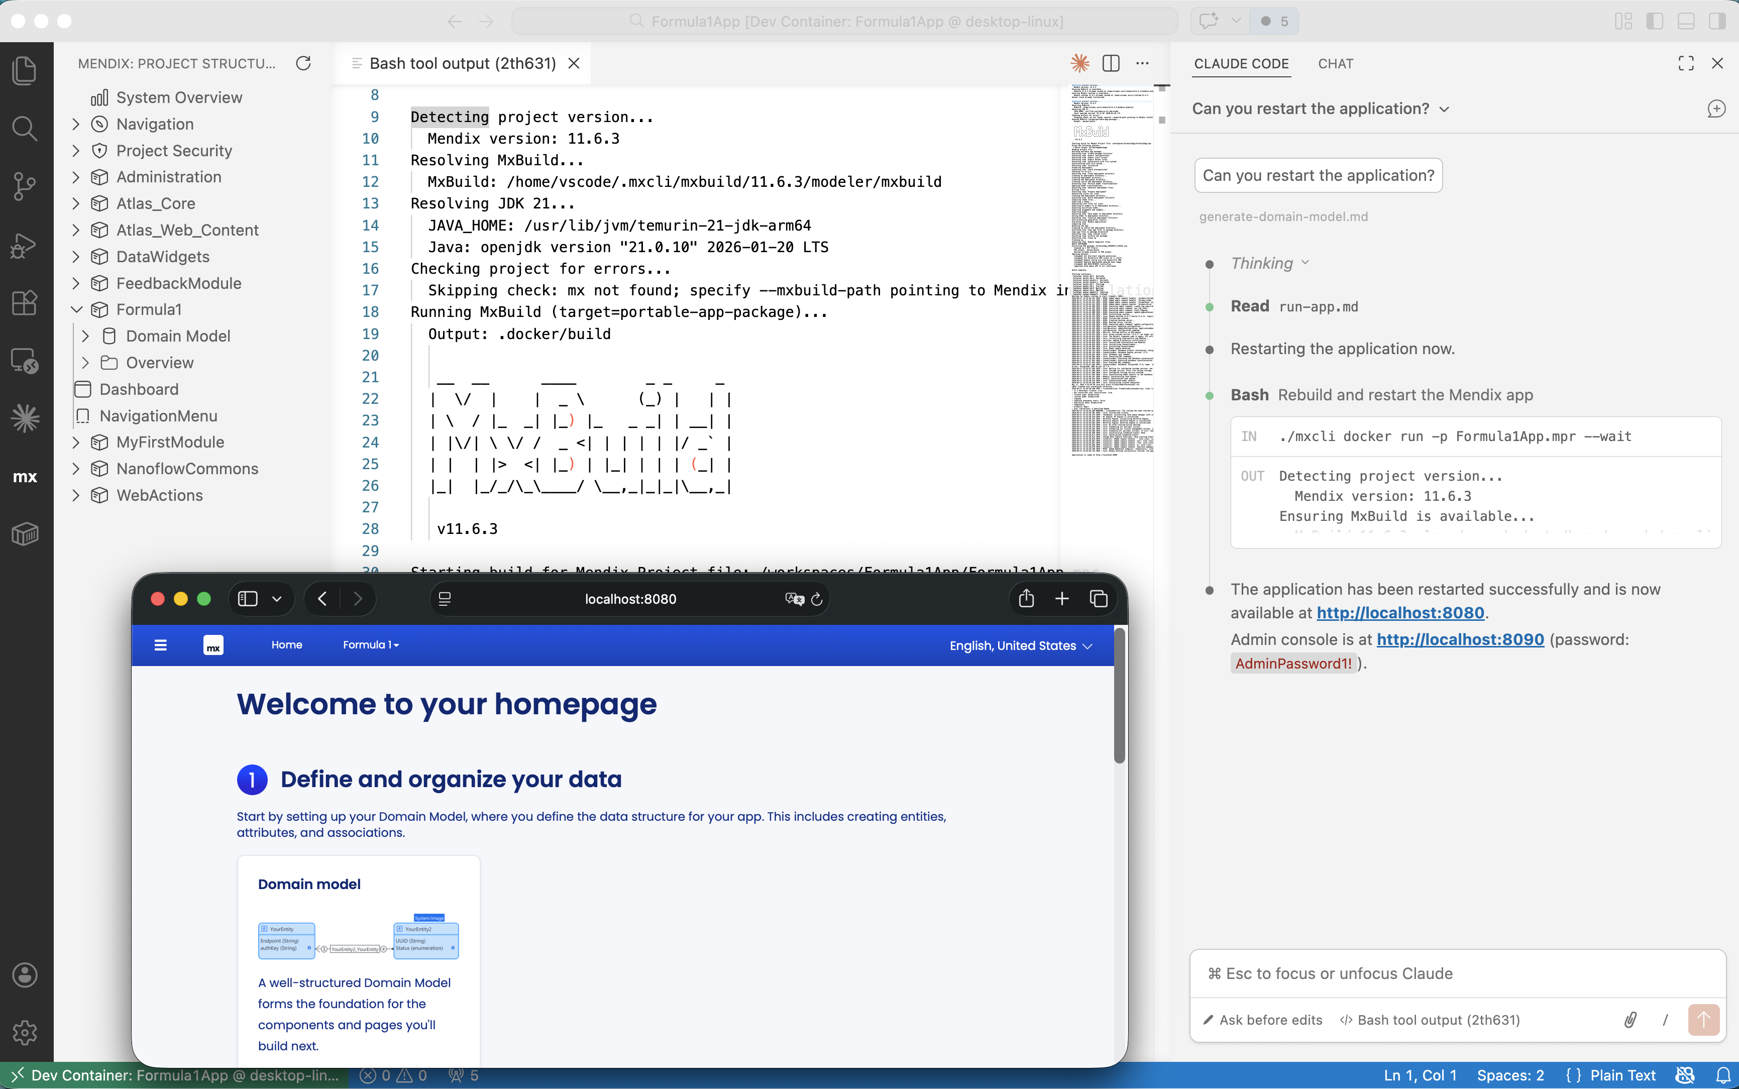
Task: Toggle Ask before edits mode
Action: click(1262, 1020)
